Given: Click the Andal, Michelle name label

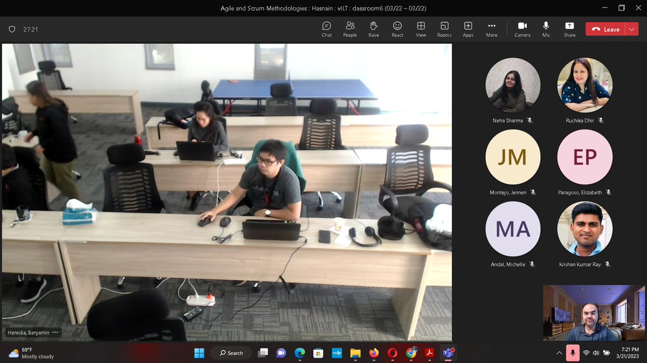Looking at the screenshot, I should pyautogui.click(x=508, y=265).
